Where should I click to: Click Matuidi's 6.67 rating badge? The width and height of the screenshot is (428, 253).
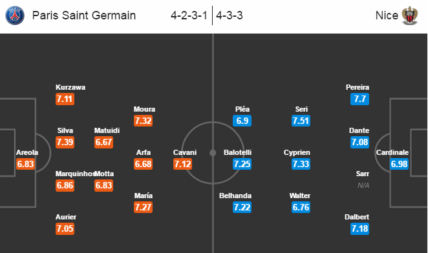[x=103, y=142]
